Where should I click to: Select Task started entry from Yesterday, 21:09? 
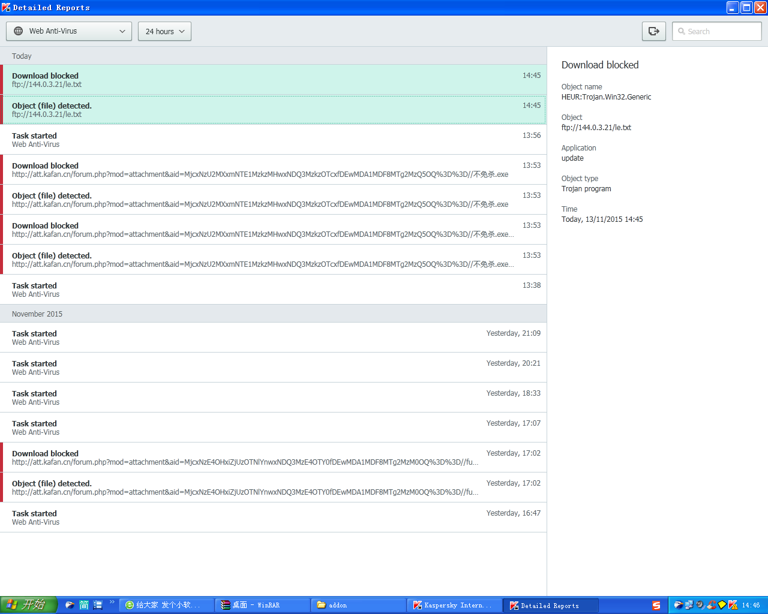click(274, 338)
